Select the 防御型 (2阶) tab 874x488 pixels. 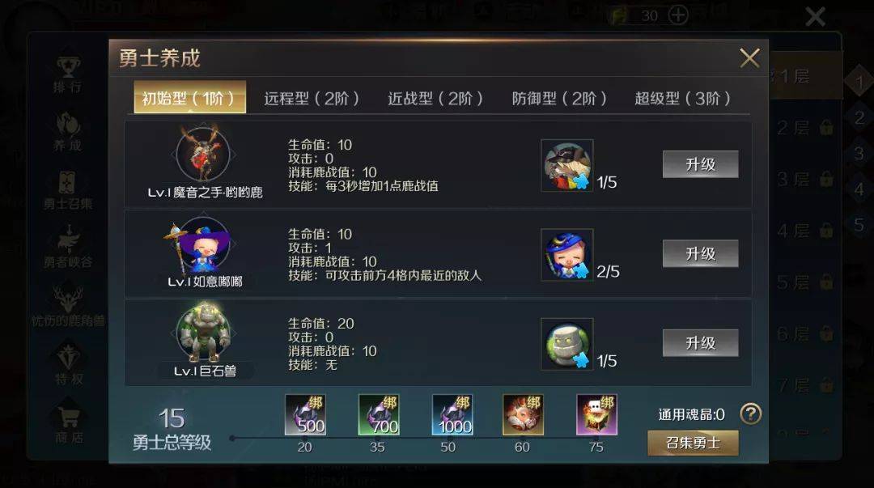[x=558, y=99]
